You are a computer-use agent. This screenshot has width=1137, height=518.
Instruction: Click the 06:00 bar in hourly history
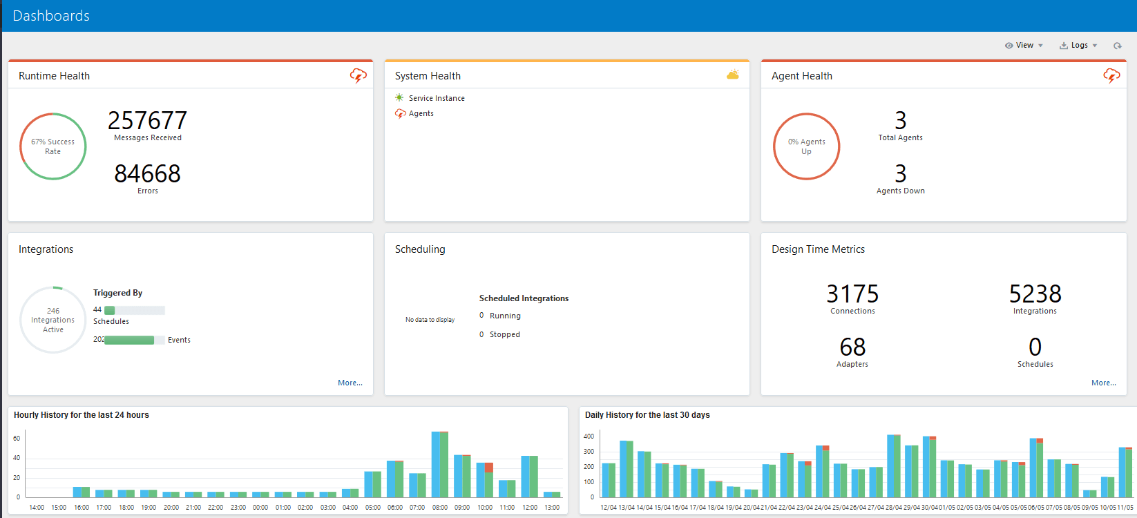point(395,479)
